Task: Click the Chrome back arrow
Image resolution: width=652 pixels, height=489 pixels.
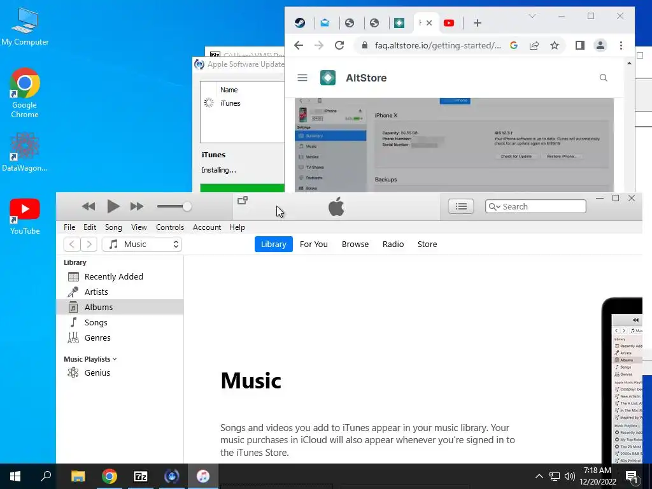Action: pos(299,45)
